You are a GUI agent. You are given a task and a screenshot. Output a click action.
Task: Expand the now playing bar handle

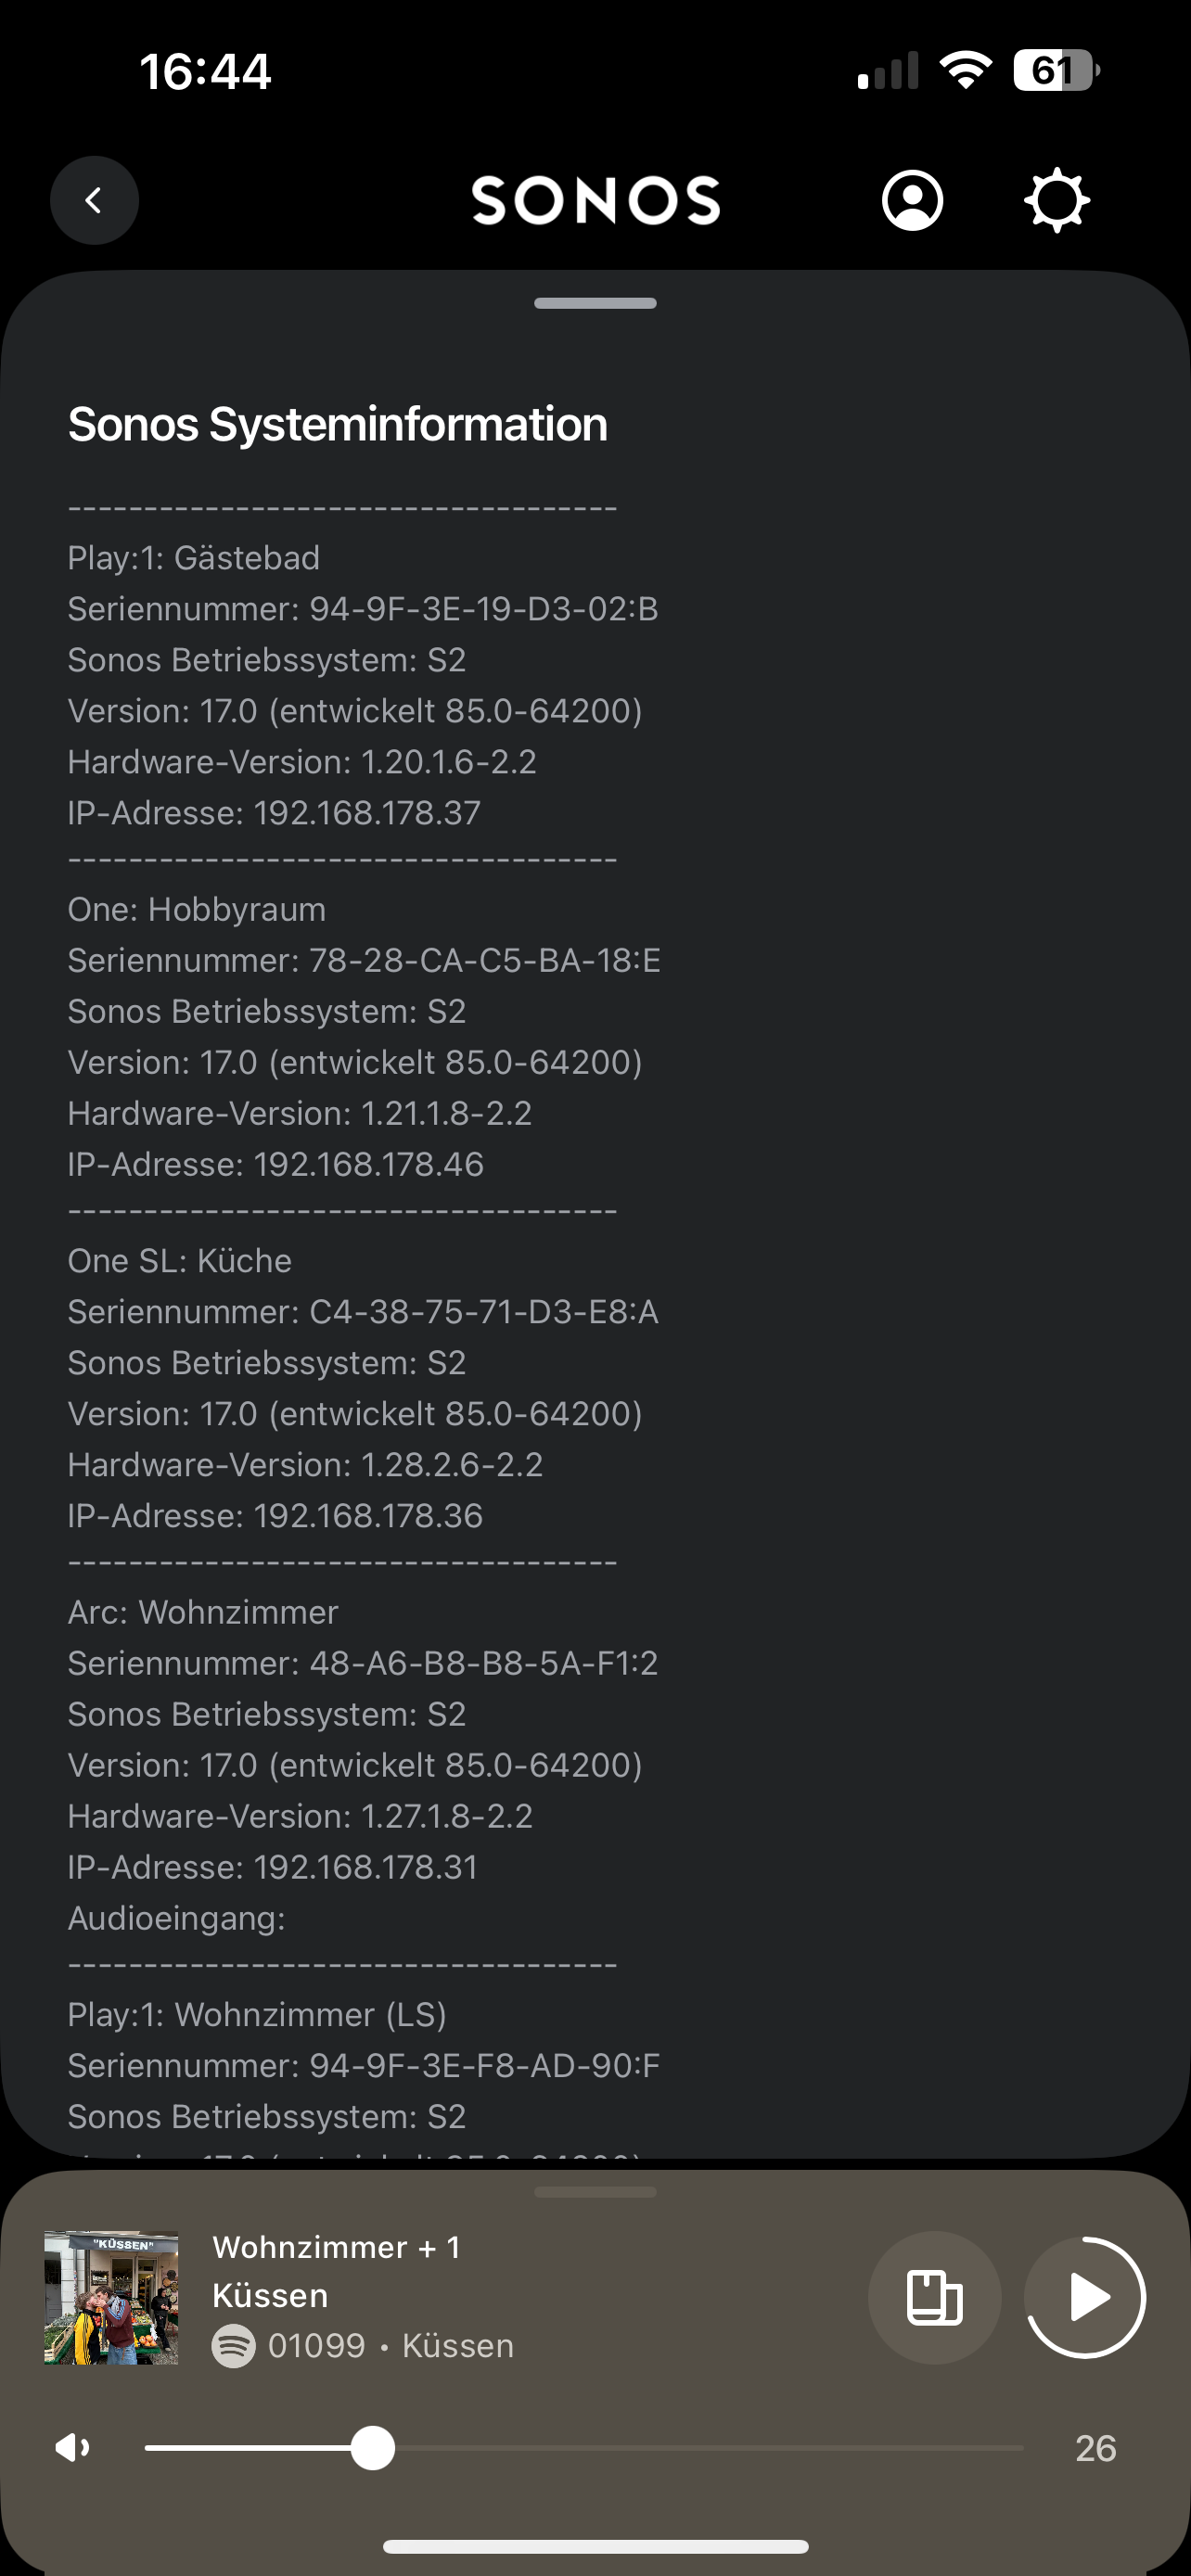(x=595, y=2192)
